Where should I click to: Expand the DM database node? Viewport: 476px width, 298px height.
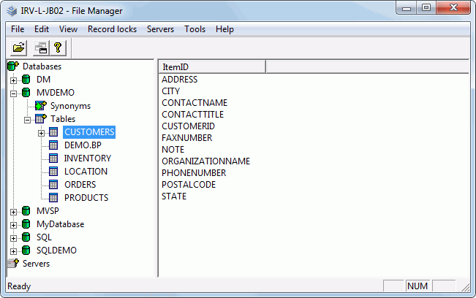click(x=13, y=80)
